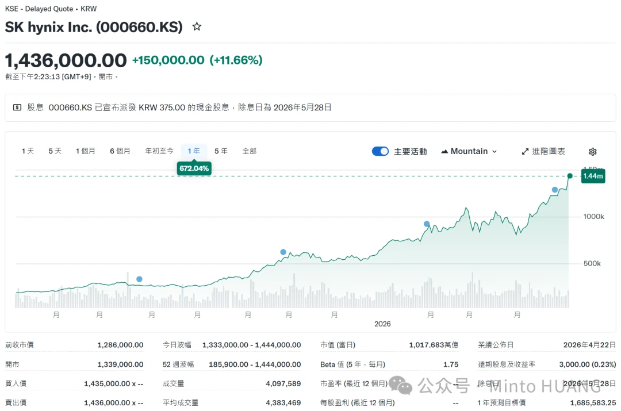Click 平均成交量 value 4,383,469
The height and width of the screenshot is (411, 621).
pyautogui.click(x=283, y=403)
